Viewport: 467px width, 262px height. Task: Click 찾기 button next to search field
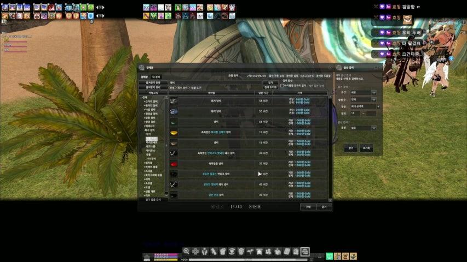tap(270, 82)
